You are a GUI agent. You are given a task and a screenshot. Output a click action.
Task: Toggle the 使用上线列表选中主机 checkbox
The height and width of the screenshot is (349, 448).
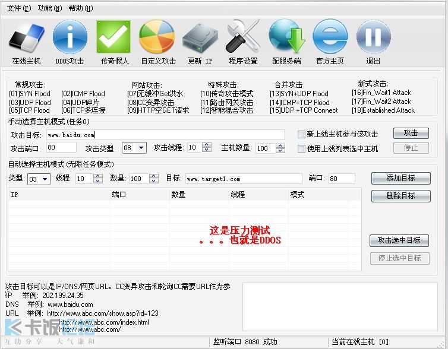(x=302, y=148)
